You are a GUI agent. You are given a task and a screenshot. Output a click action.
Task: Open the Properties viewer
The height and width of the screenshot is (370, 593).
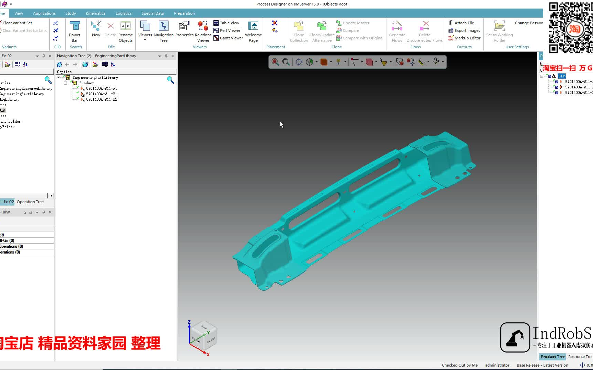184,29
